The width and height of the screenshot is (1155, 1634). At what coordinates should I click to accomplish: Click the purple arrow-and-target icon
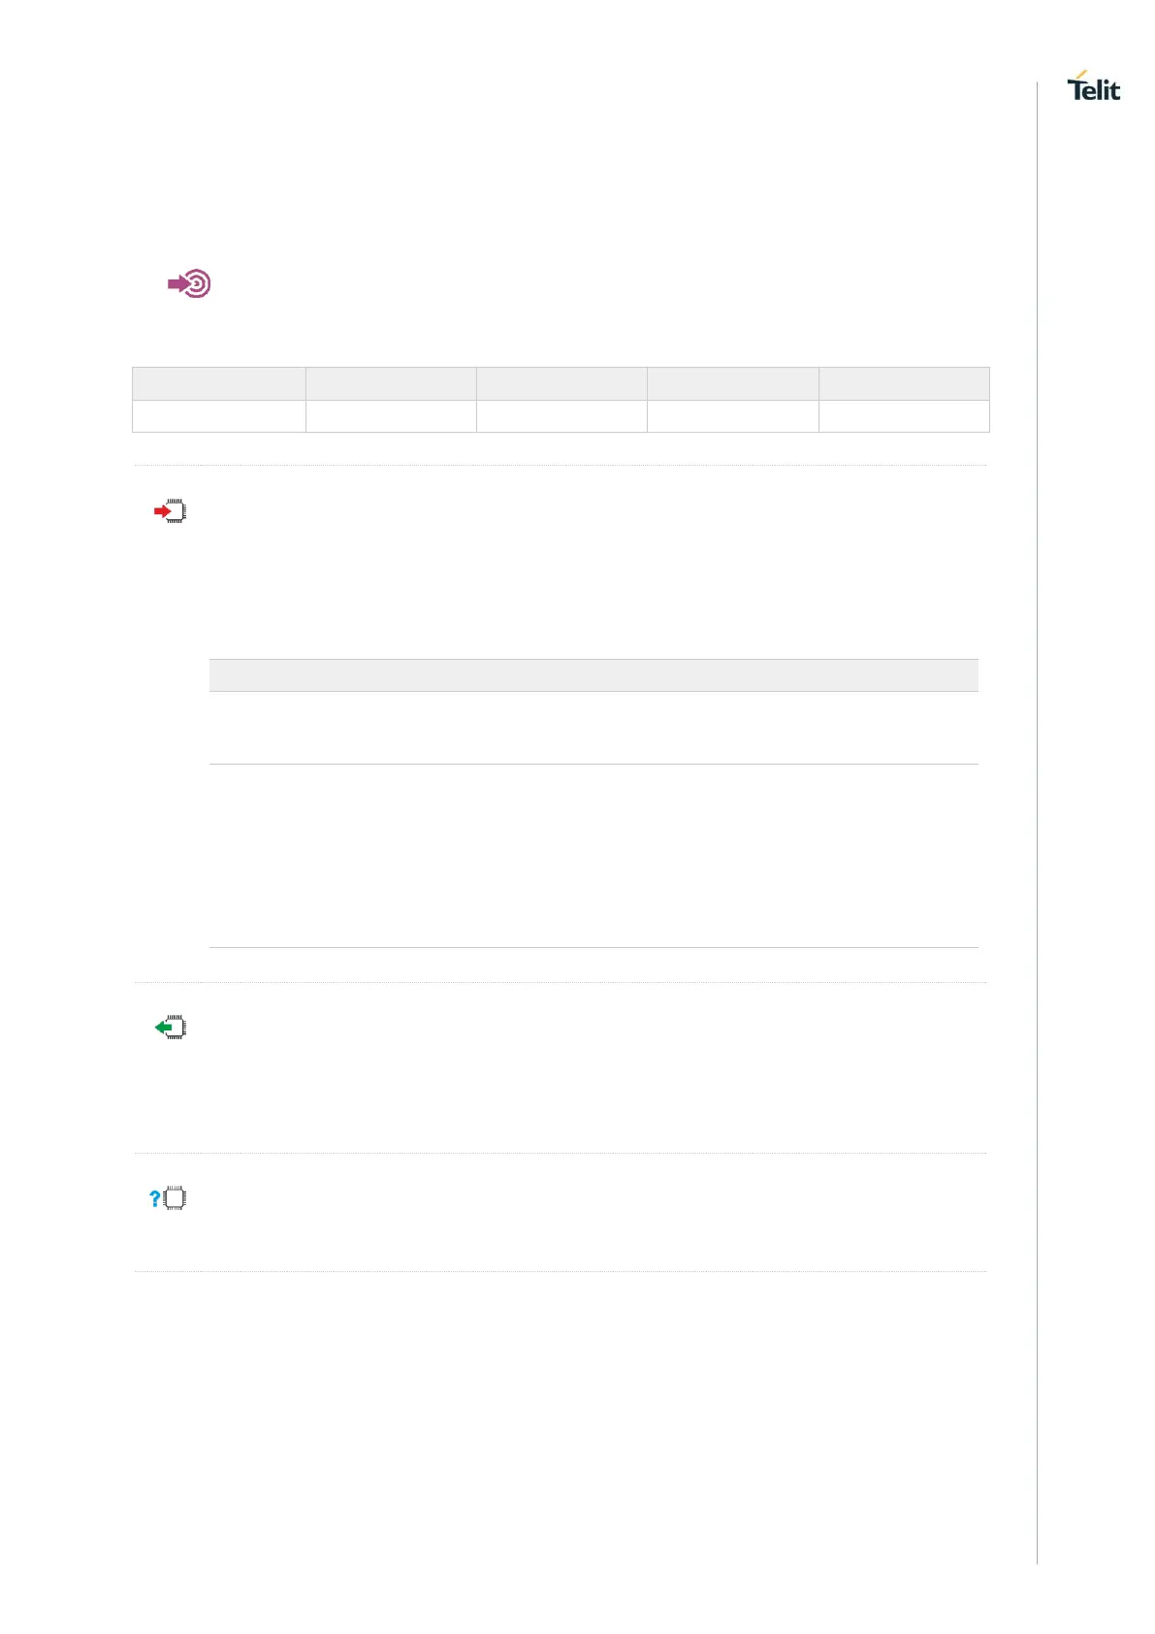coord(189,283)
